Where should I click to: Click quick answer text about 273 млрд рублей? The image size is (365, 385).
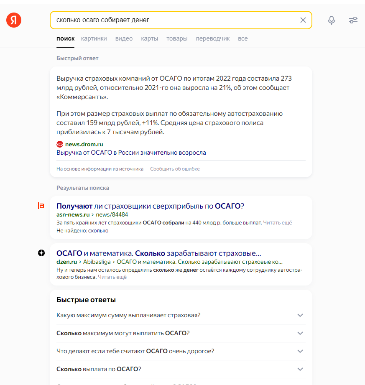(x=174, y=88)
